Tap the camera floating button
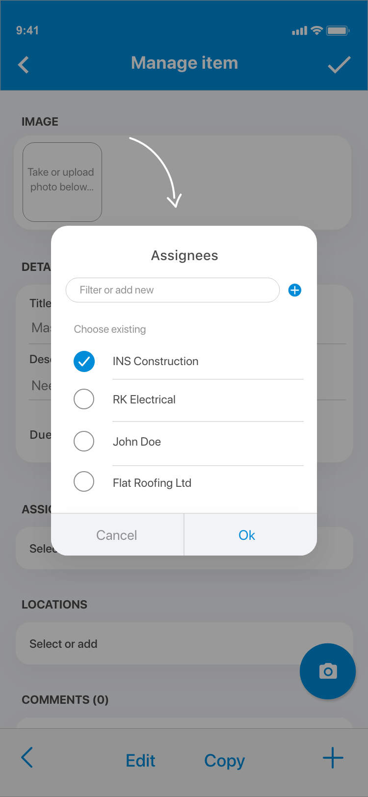 coord(328,671)
